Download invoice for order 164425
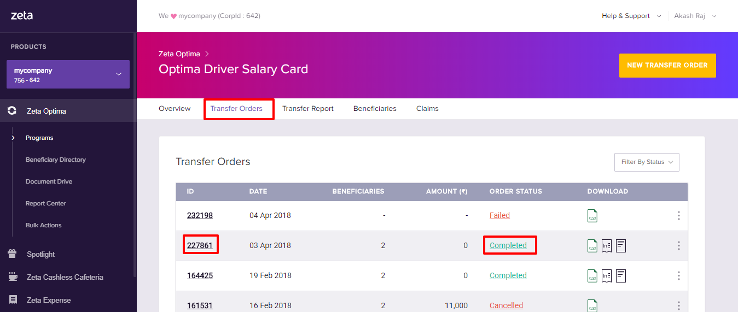 click(x=607, y=276)
